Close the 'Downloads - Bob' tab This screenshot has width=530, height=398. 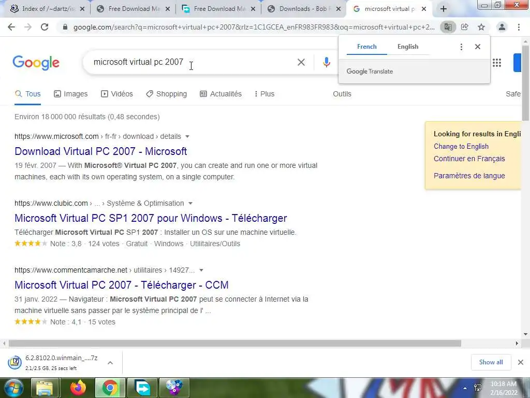[338, 9]
